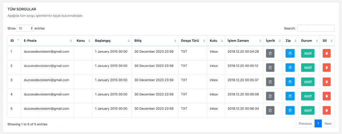This screenshot has width=342, height=134.
Task: Delete query row with ID 3
Action: 327,82
